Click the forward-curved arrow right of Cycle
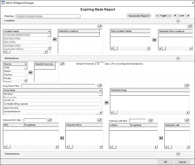Screen dimensions: 195x165 [x=188, y=16]
